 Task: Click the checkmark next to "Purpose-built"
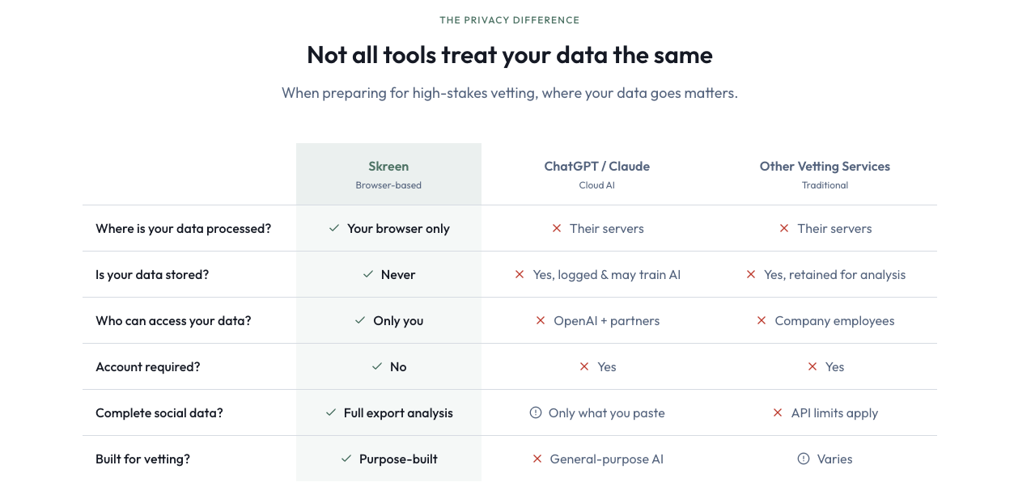pos(346,459)
